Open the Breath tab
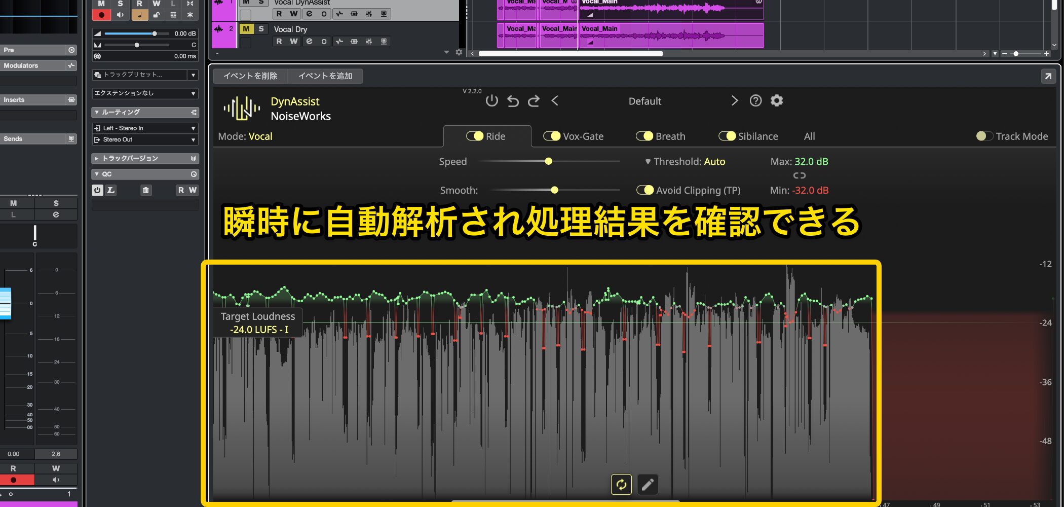The height and width of the screenshot is (507, 1064). coord(670,136)
